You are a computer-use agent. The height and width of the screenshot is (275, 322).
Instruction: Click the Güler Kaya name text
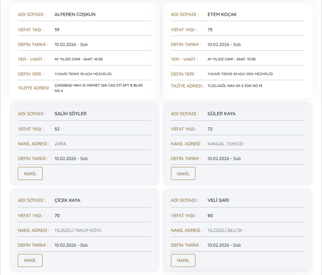221,114
